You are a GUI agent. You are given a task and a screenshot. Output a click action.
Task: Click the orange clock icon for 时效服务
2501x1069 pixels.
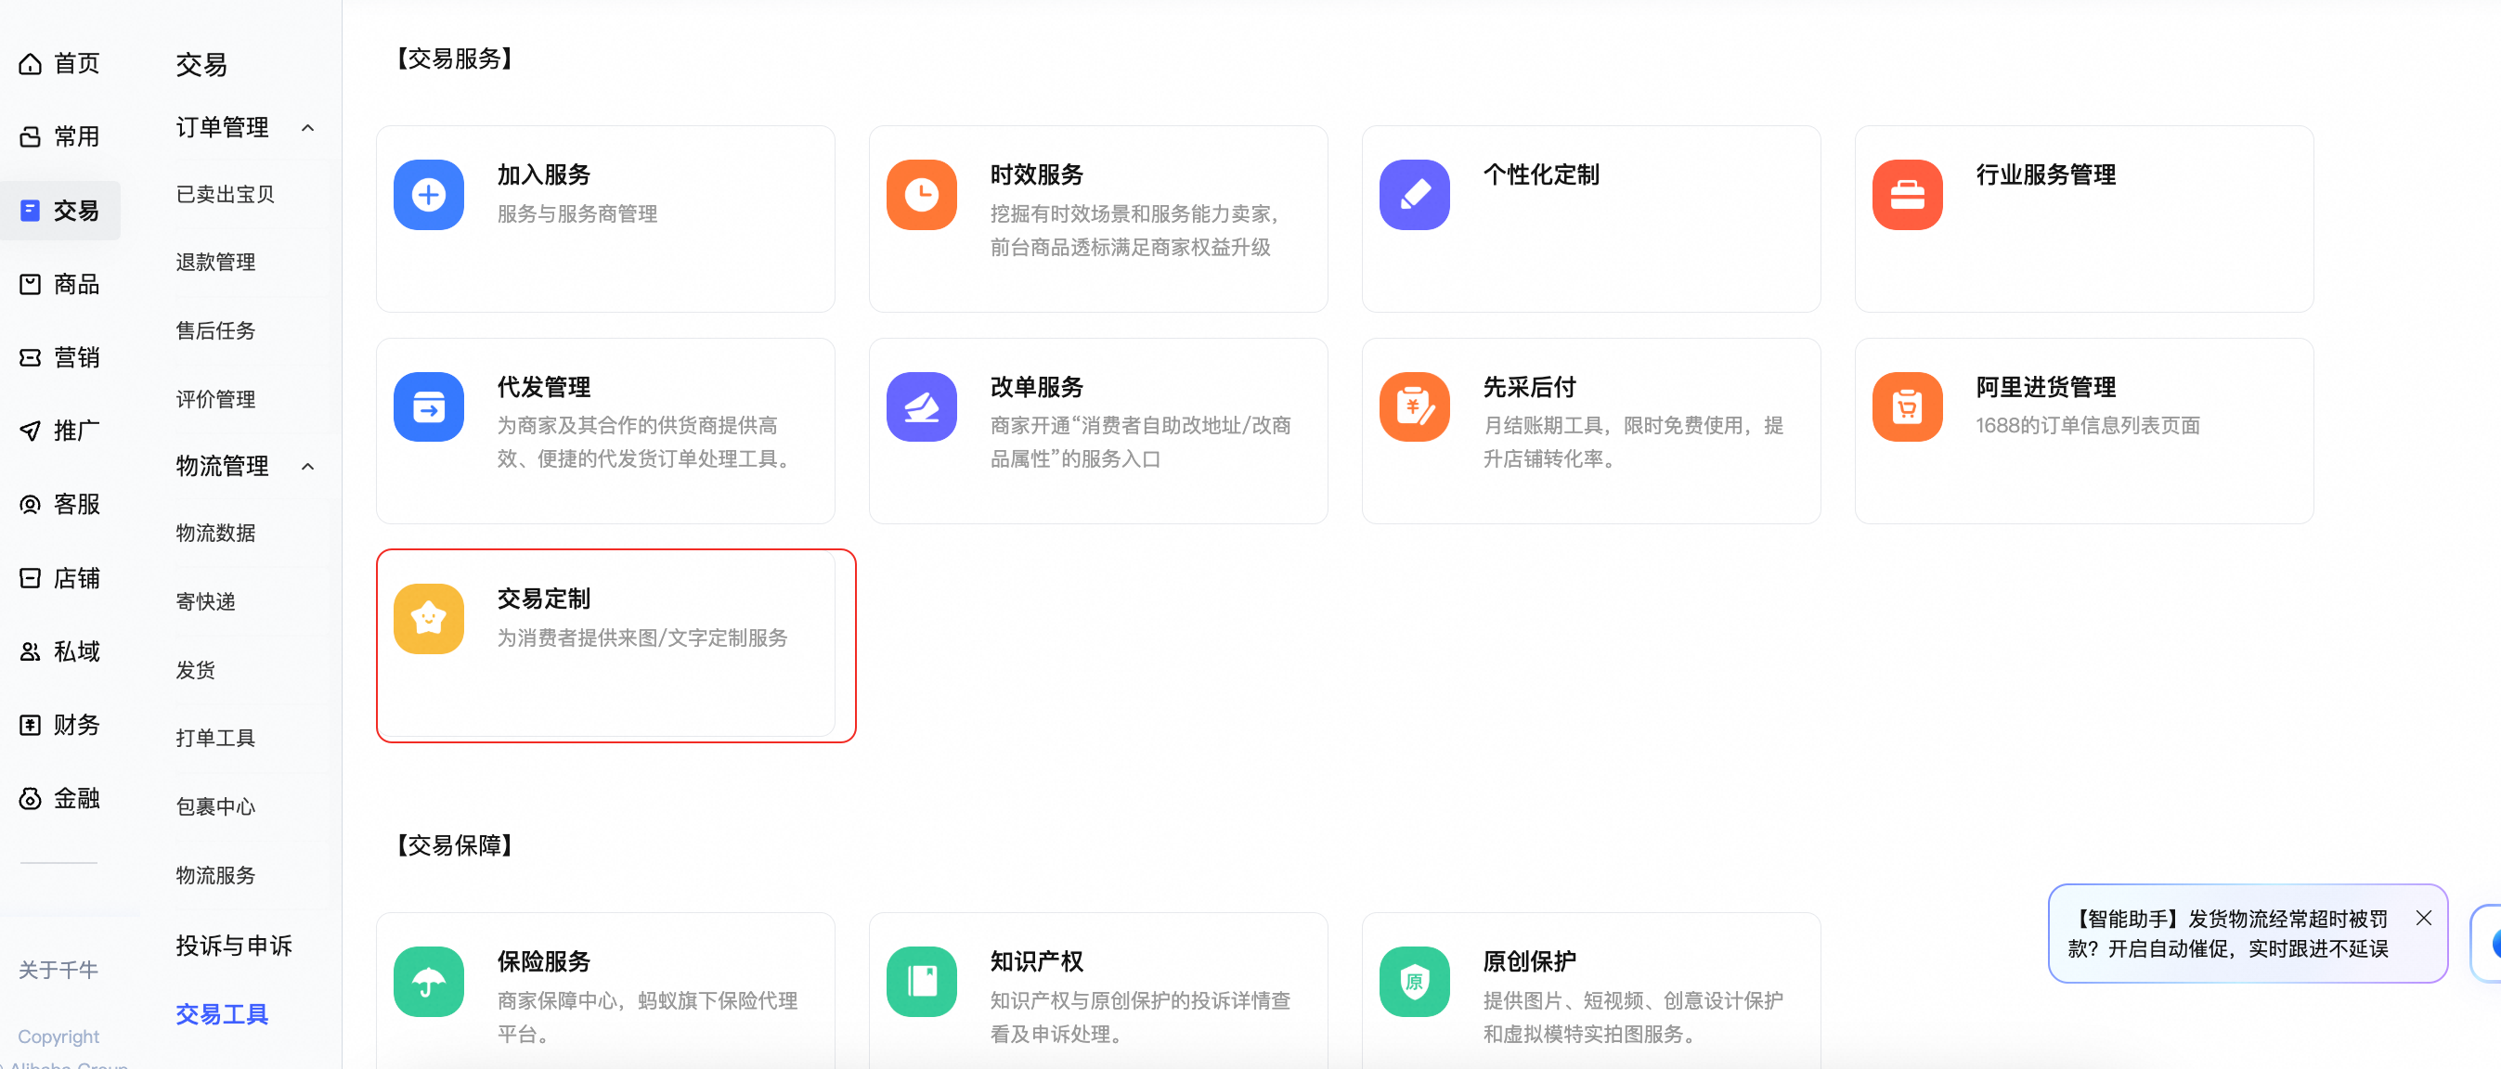pos(921,195)
